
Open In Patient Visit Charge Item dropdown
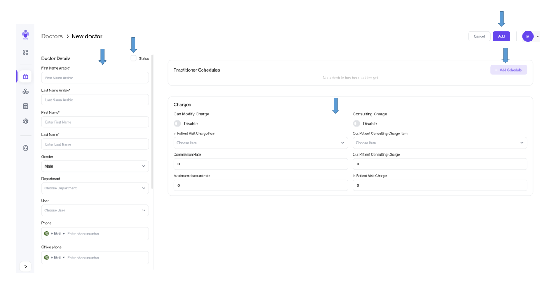pos(260,143)
